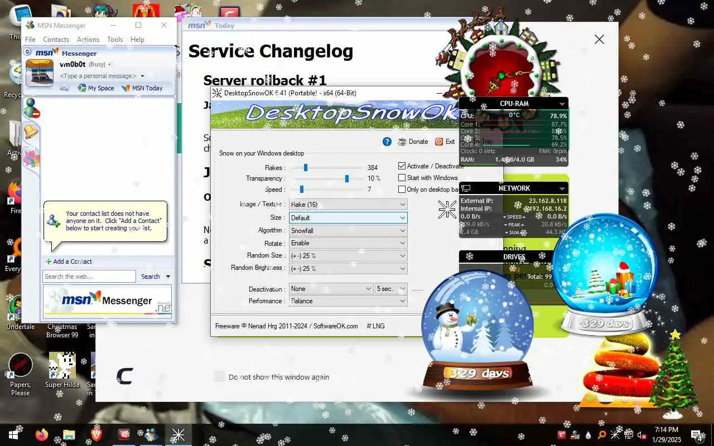Open the Deactivation dropdown showing None
This screenshot has height=446, width=714.
[331, 289]
